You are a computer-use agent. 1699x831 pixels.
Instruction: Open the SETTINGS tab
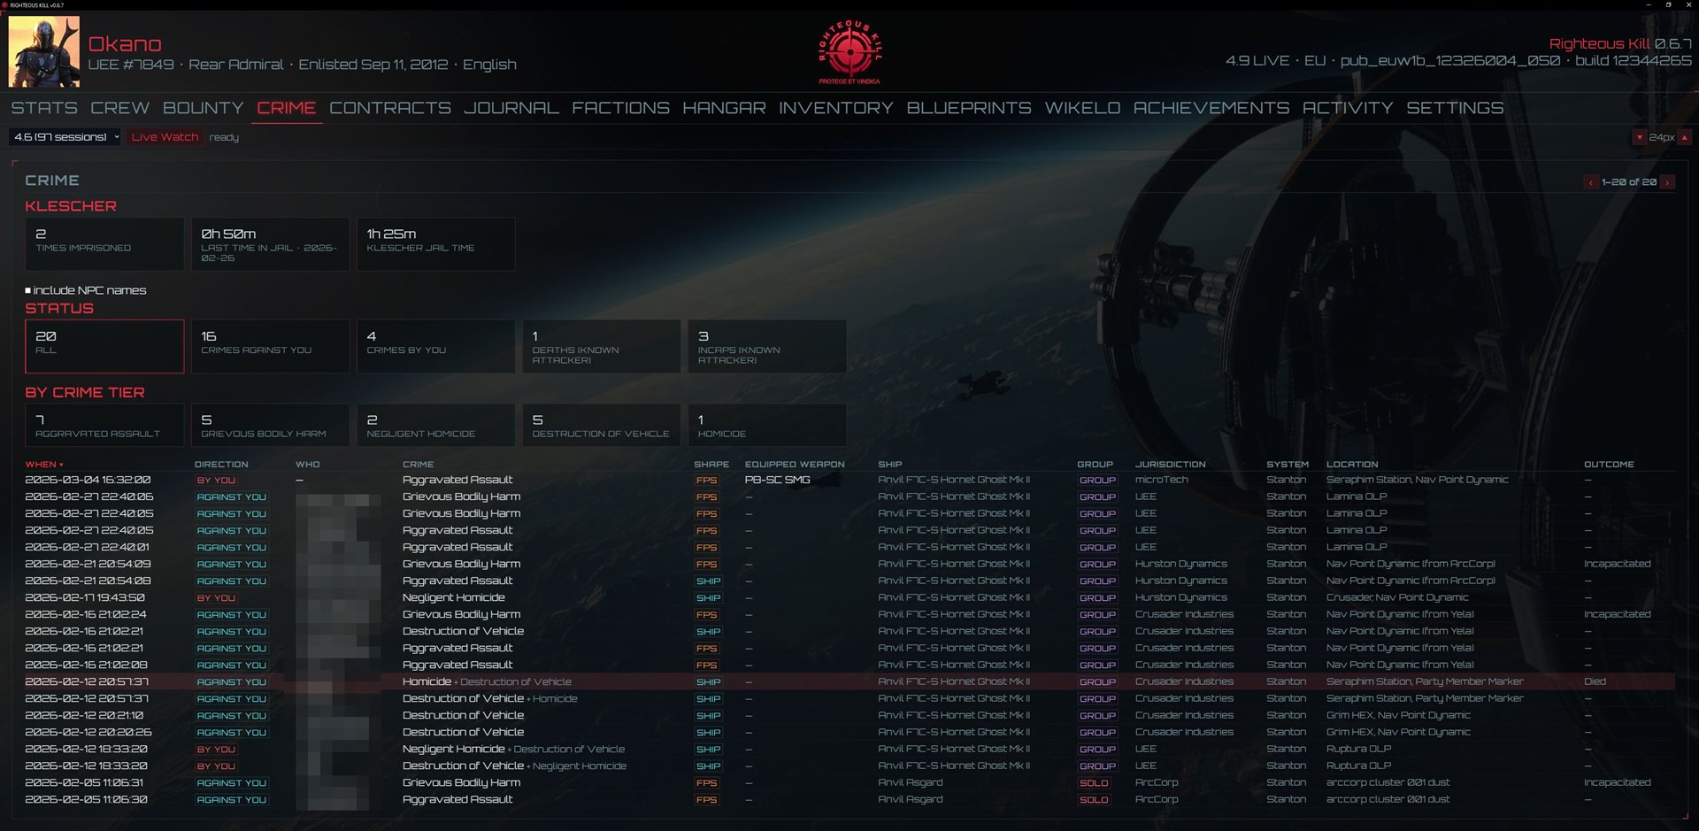(x=1455, y=108)
